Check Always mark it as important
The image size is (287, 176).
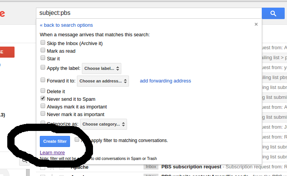(x=43, y=107)
